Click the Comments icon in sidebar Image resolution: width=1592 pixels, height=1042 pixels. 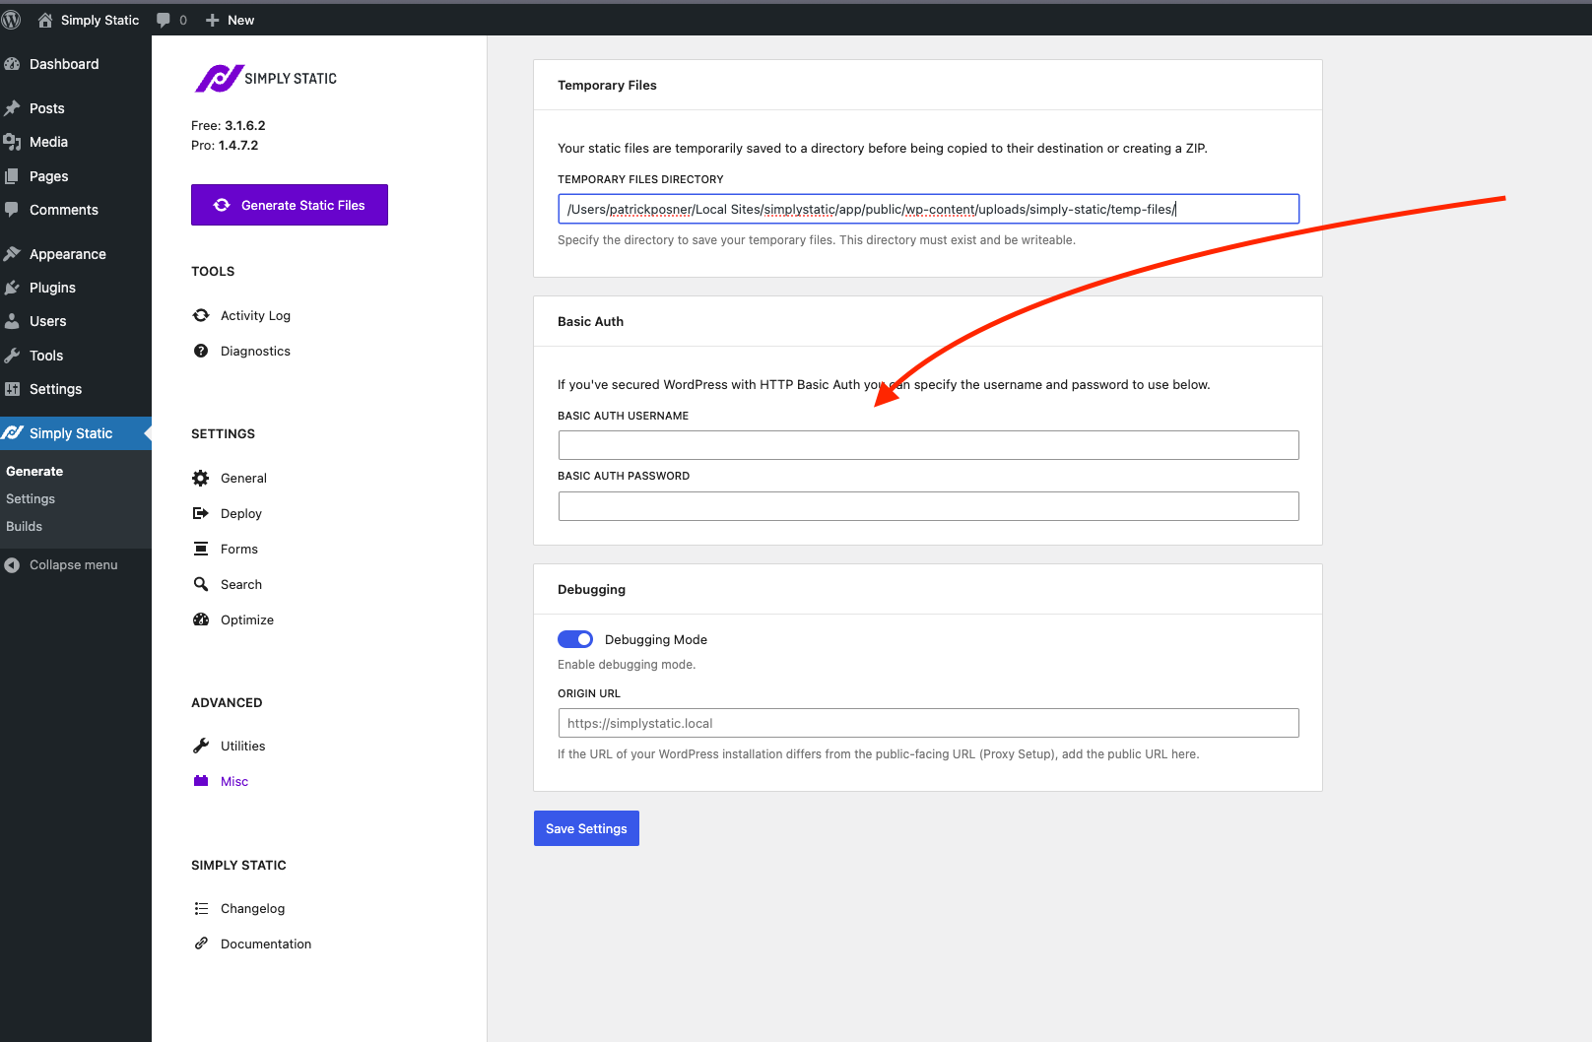(12, 210)
